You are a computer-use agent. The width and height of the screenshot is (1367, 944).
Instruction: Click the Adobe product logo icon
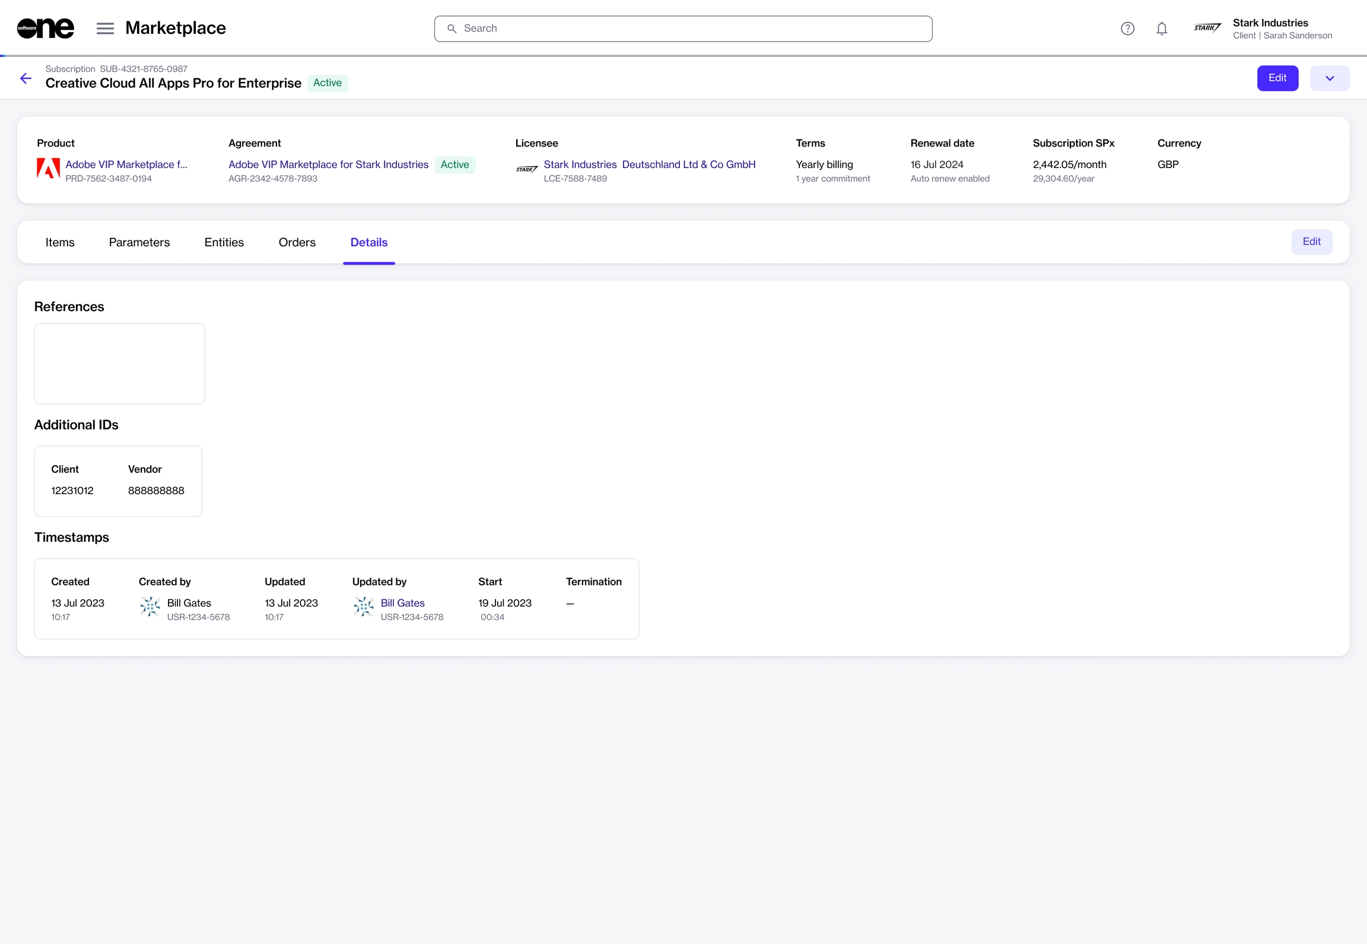[48, 169]
